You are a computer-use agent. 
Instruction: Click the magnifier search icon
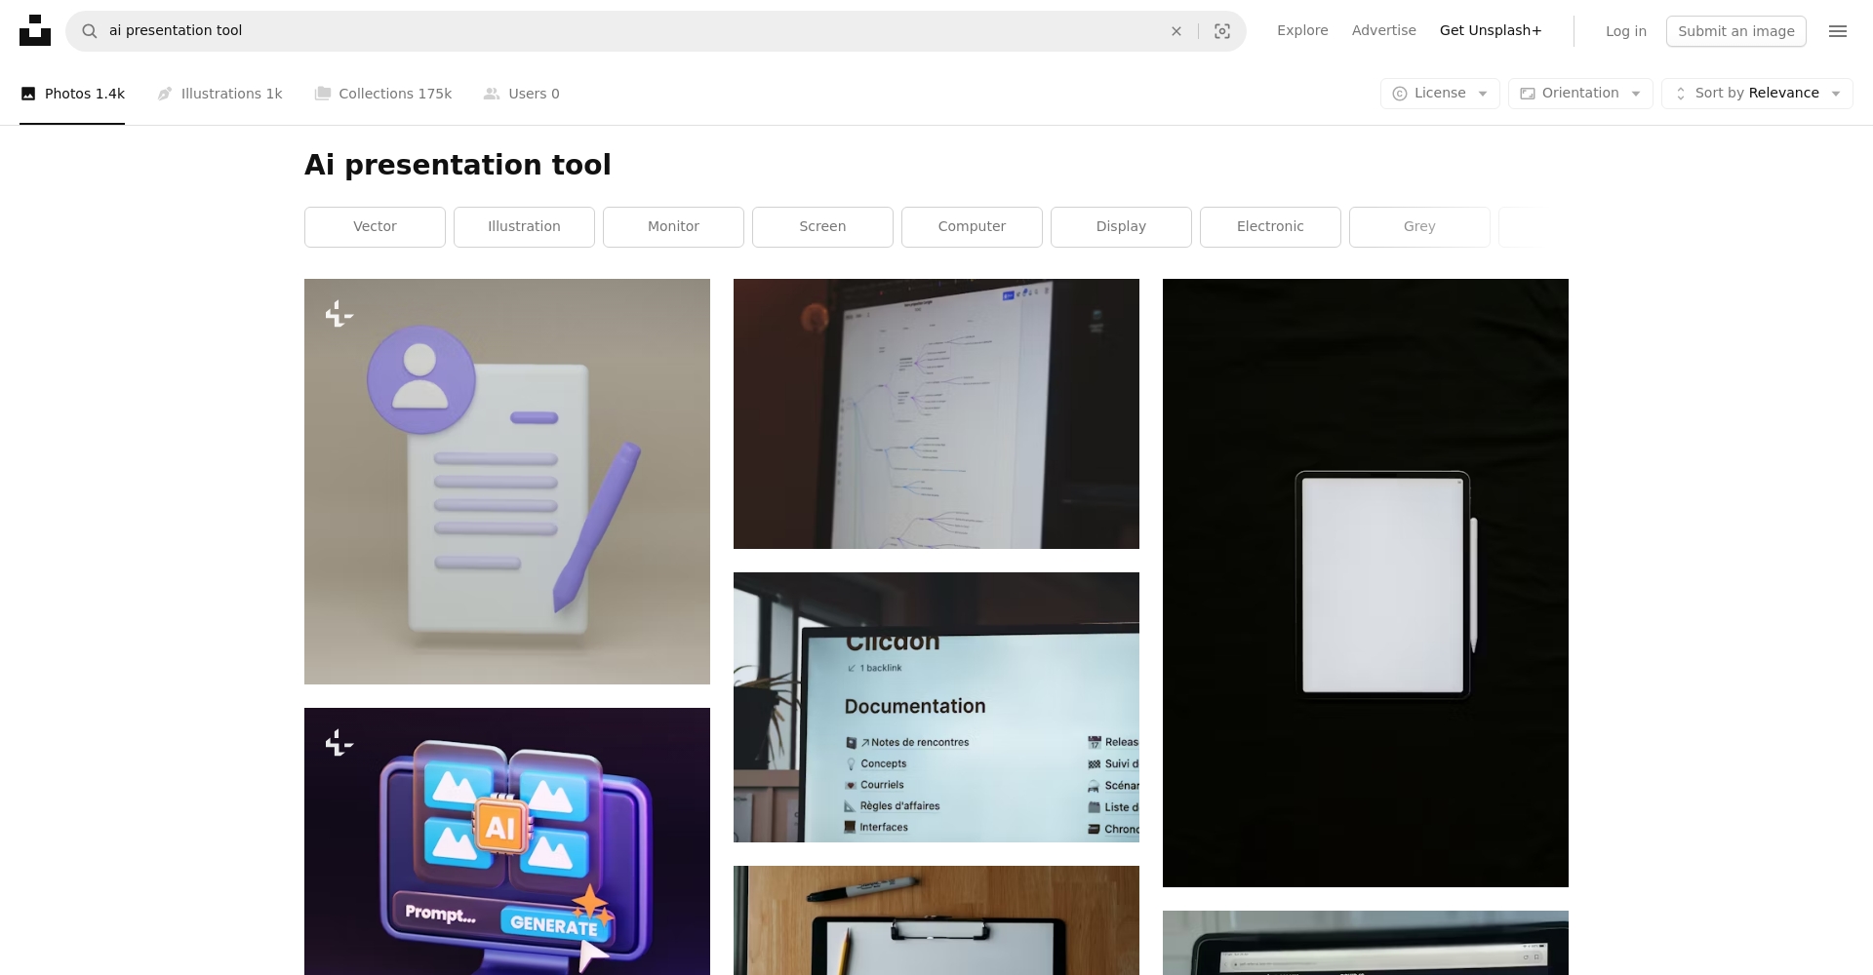pyautogui.click(x=89, y=31)
